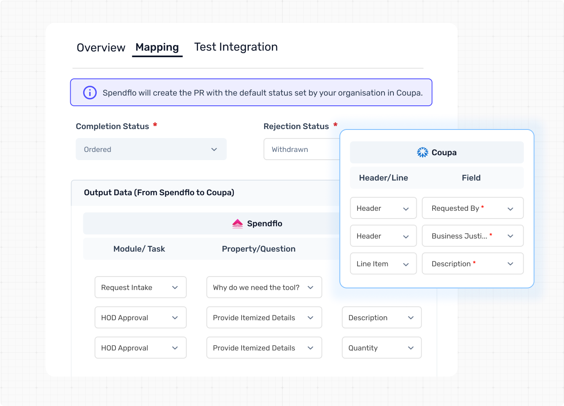The image size is (564, 406).
Task: Click the info icon in the banner
Action: (90, 93)
